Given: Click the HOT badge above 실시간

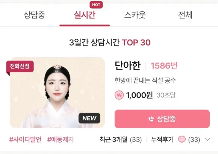Looking at the screenshot, I should [x=96, y=5].
